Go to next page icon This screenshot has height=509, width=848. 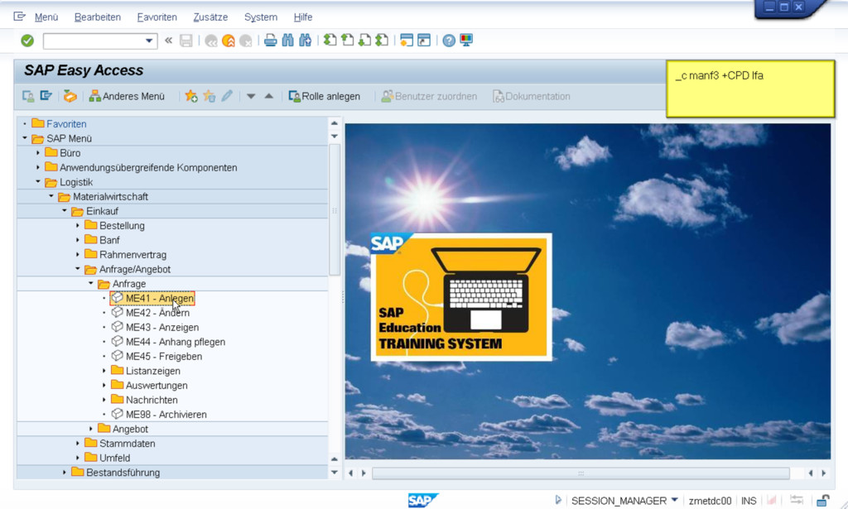click(x=364, y=40)
